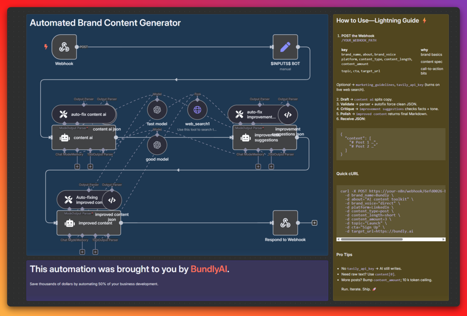Click the content ai output connector dot

coord(116,137)
